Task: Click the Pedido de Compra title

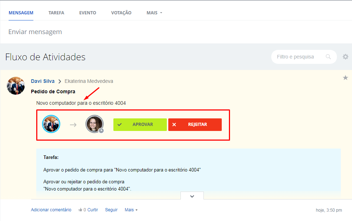Action: coord(53,91)
